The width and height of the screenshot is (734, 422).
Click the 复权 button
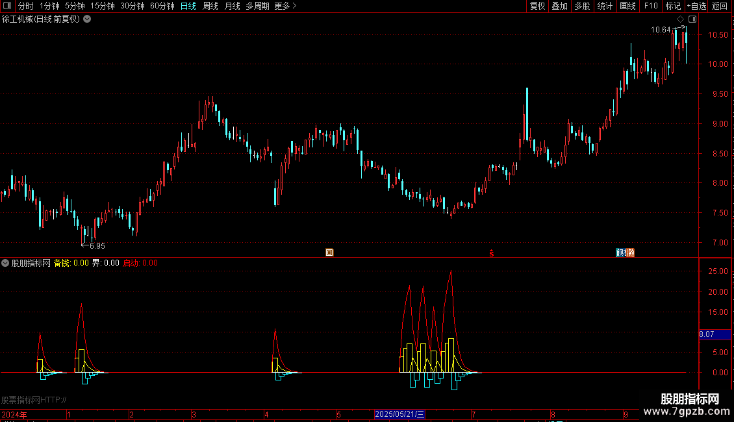point(537,6)
